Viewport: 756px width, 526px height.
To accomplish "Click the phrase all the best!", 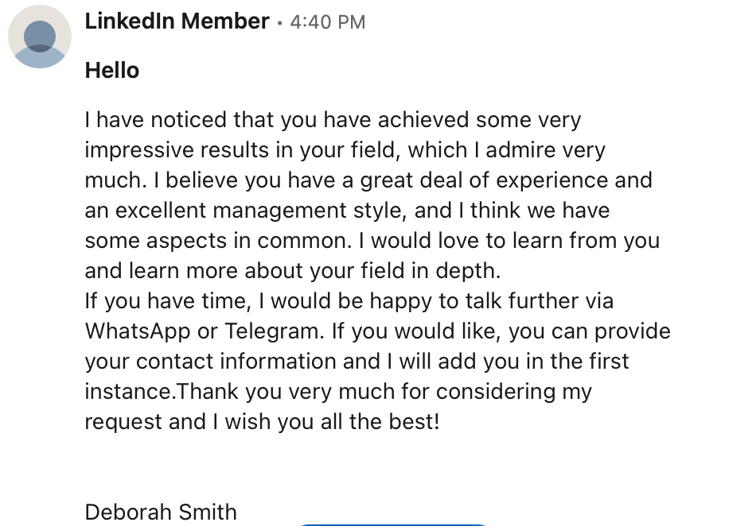I will tap(380, 422).
